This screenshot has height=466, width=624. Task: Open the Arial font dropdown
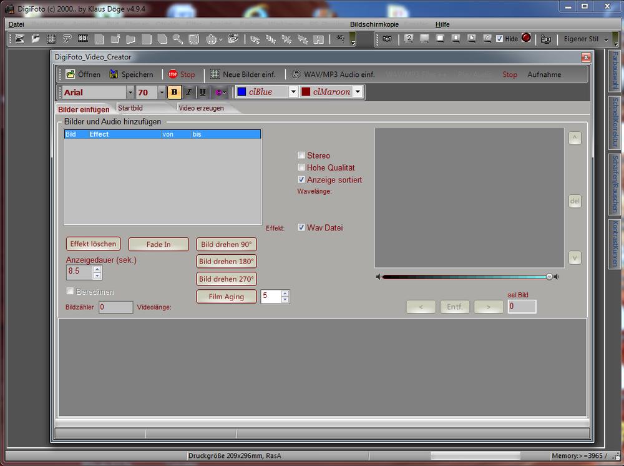129,92
